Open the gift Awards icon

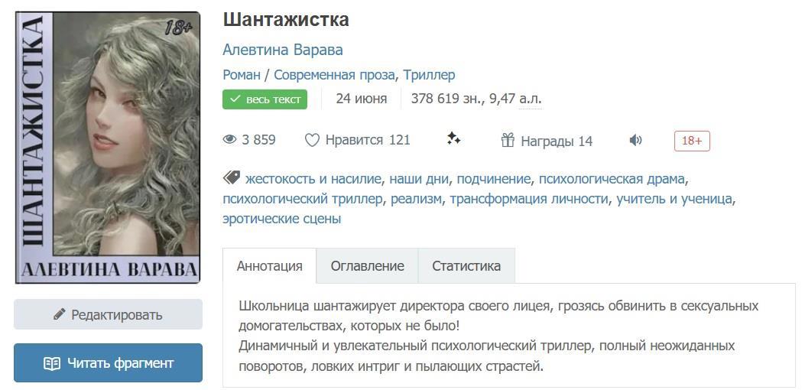[x=508, y=140]
